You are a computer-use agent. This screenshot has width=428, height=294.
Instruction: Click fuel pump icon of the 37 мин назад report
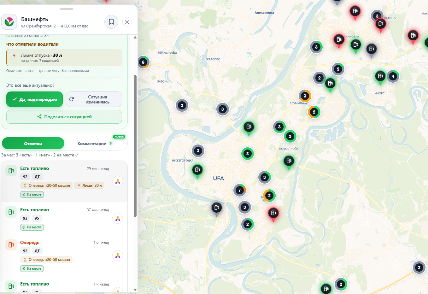click(11, 212)
